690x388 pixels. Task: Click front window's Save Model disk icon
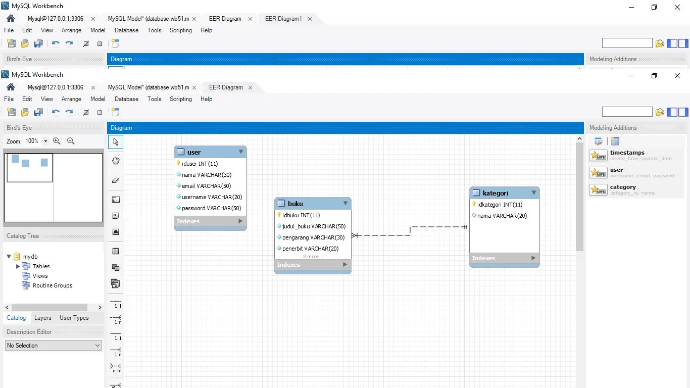(38, 112)
